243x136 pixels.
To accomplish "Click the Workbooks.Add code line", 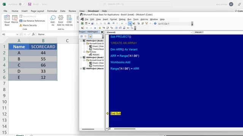I will [x=120, y=62].
